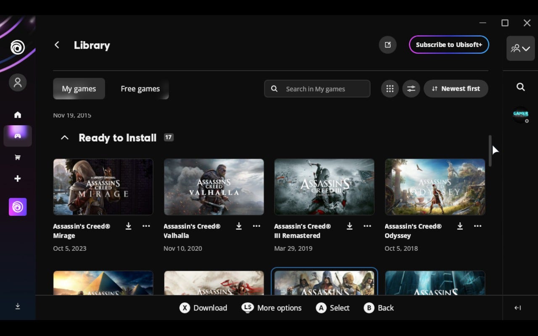Click the X Download prompt

(x=203, y=308)
